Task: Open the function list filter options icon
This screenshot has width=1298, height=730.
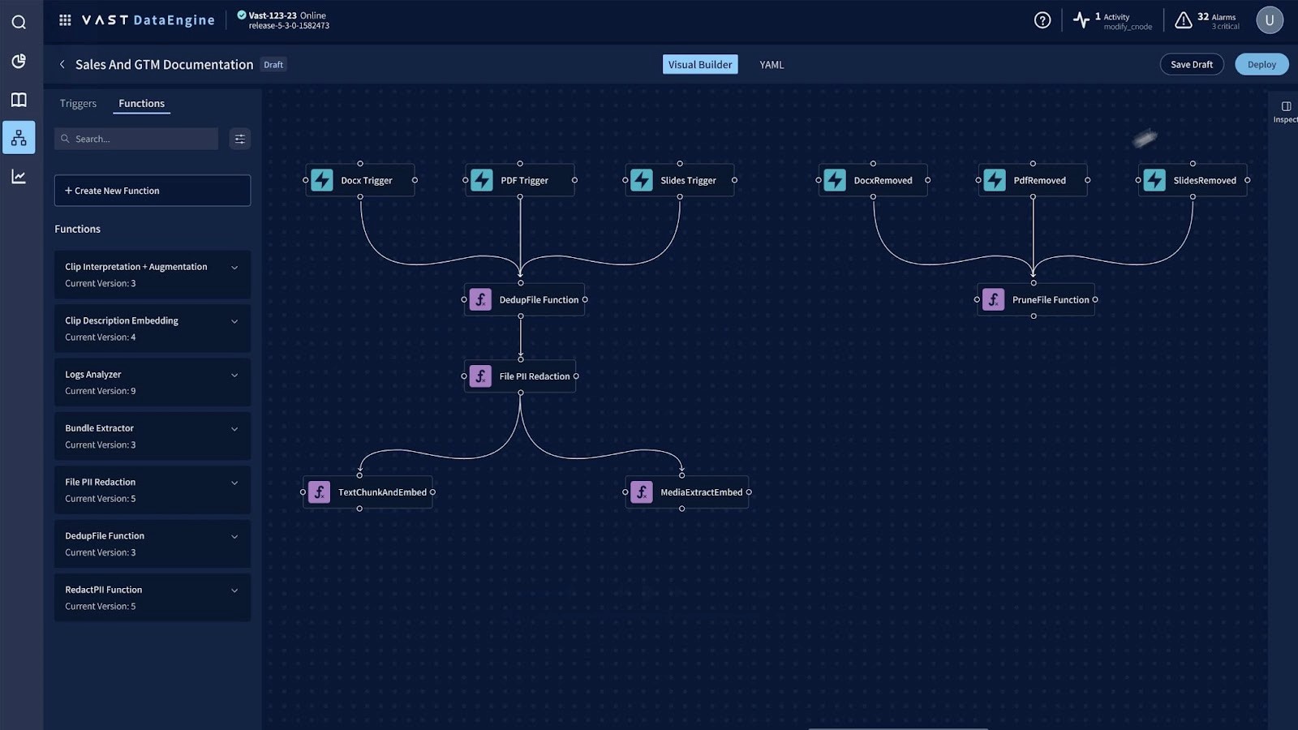Action: pyautogui.click(x=239, y=139)
